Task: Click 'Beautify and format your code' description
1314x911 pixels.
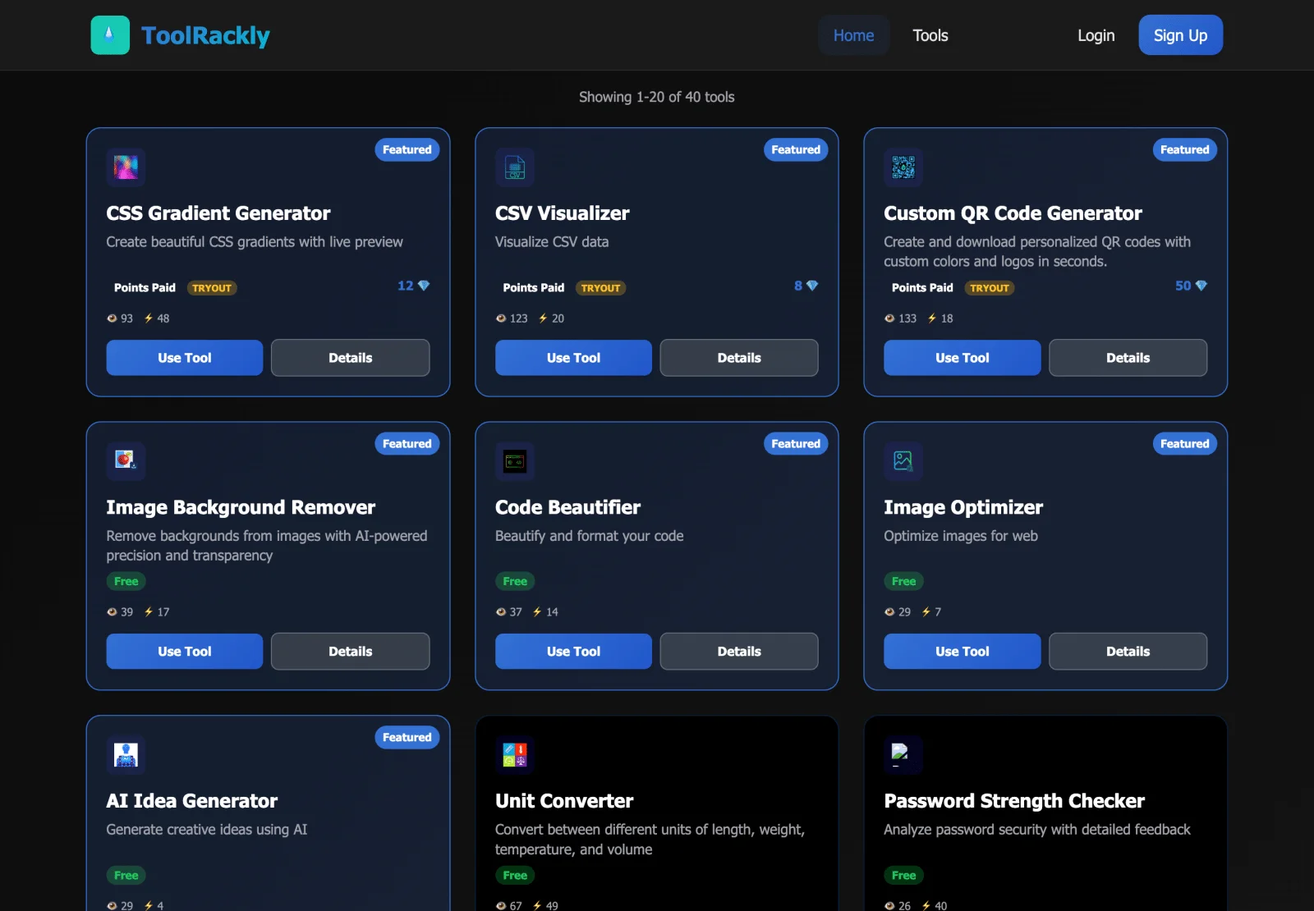Action: pyautogui.click(x=590, y=536)
